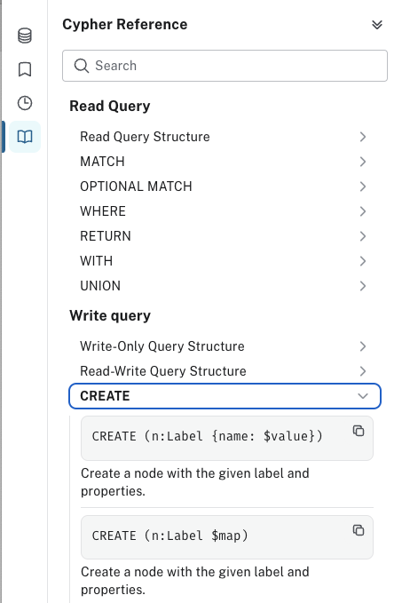Click the magnifier search icon

81,66
